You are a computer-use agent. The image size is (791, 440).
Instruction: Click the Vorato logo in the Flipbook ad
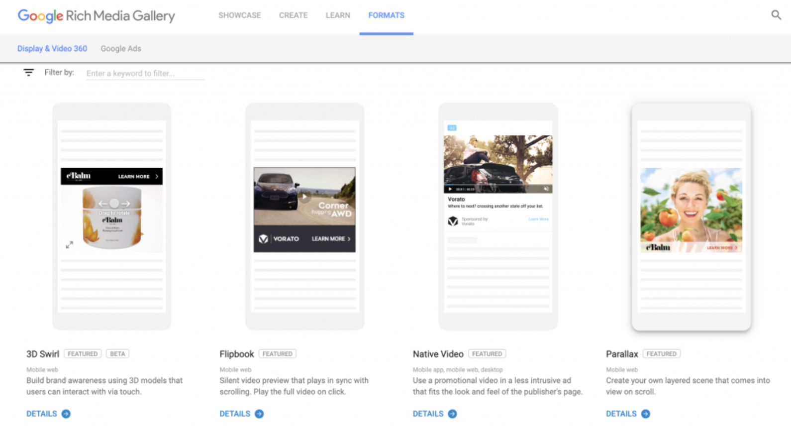pyautogui.click(x=264, y=239)
